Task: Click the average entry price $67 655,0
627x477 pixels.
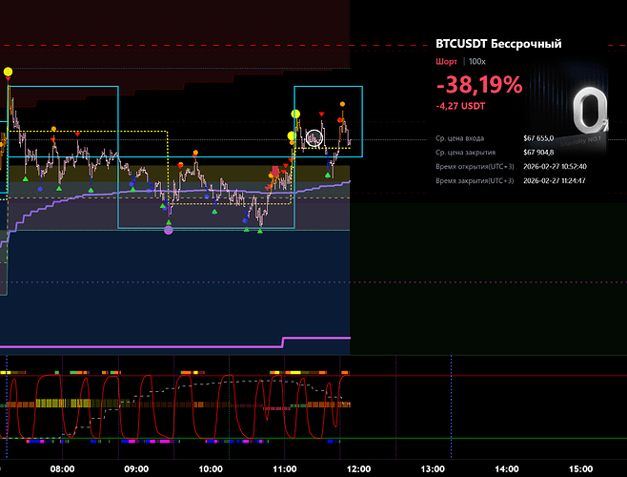Action: [x=538, y=138]
